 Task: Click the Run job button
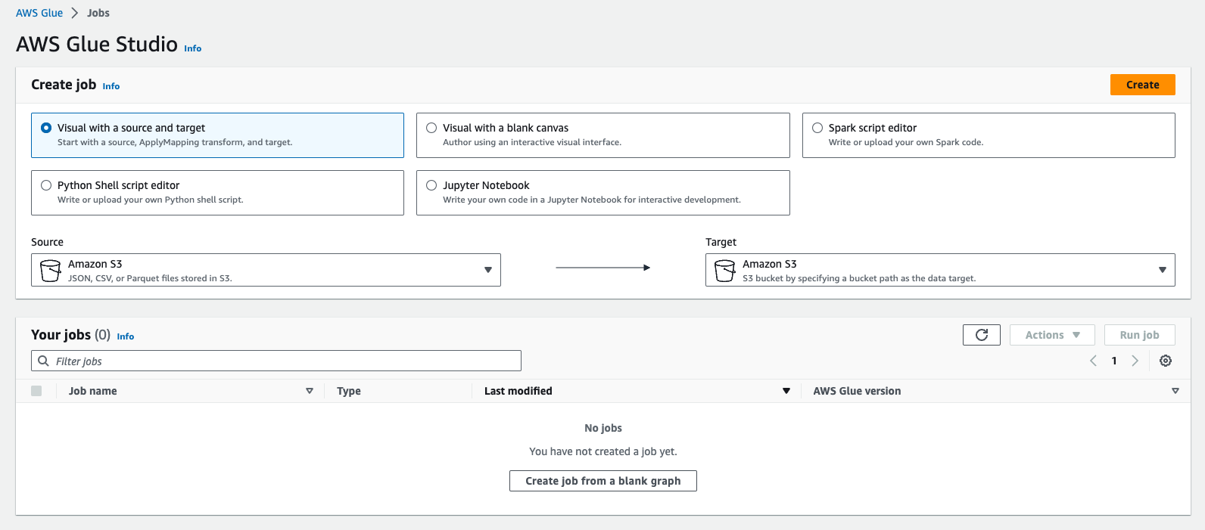click(1139, 335)
